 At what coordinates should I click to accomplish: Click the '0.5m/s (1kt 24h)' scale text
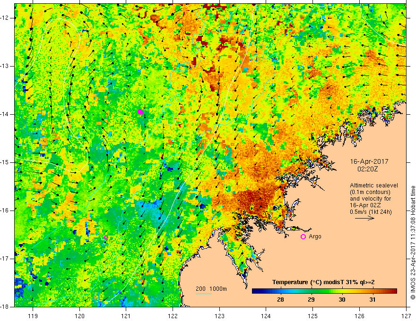pos(371,212)
